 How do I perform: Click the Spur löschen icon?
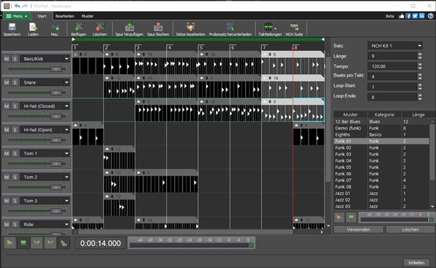pos(158,27)
